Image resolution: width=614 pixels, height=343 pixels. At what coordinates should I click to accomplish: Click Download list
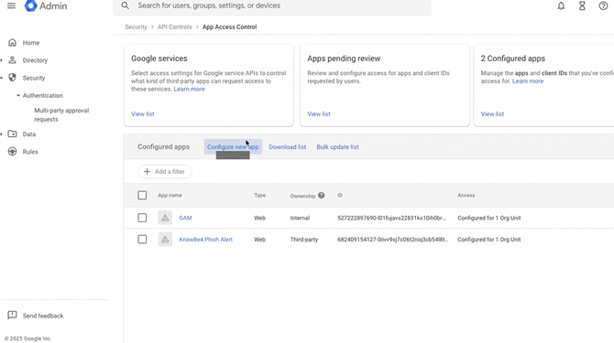click(288, 147)
